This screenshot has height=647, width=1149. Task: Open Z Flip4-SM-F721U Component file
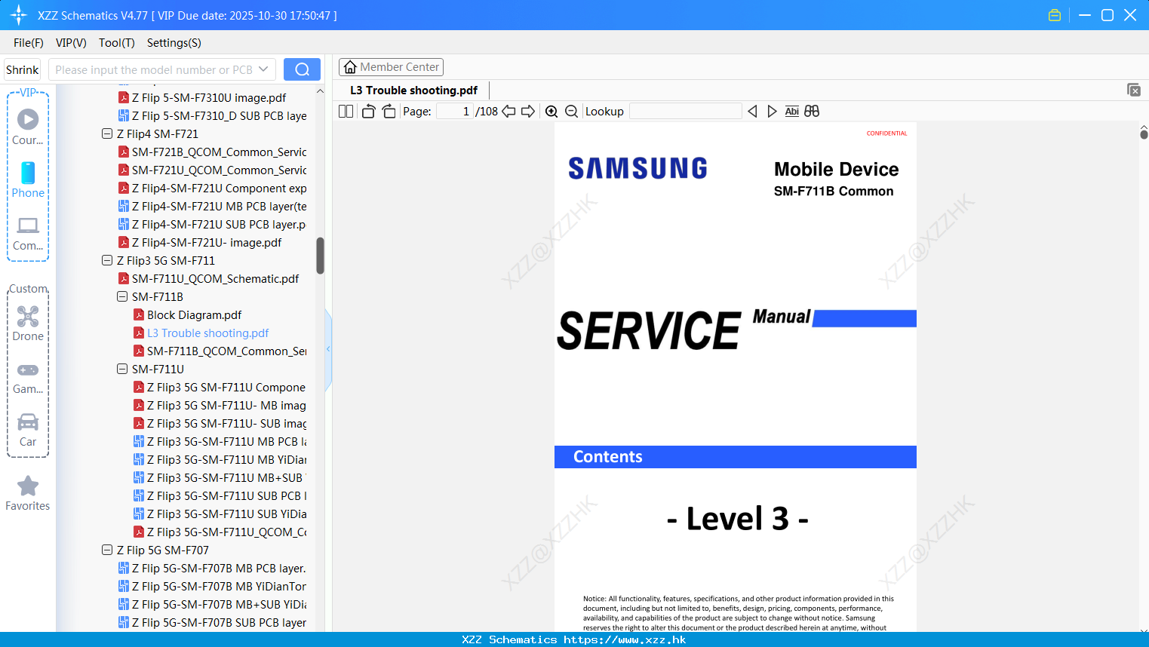click(x=219, y=188)
